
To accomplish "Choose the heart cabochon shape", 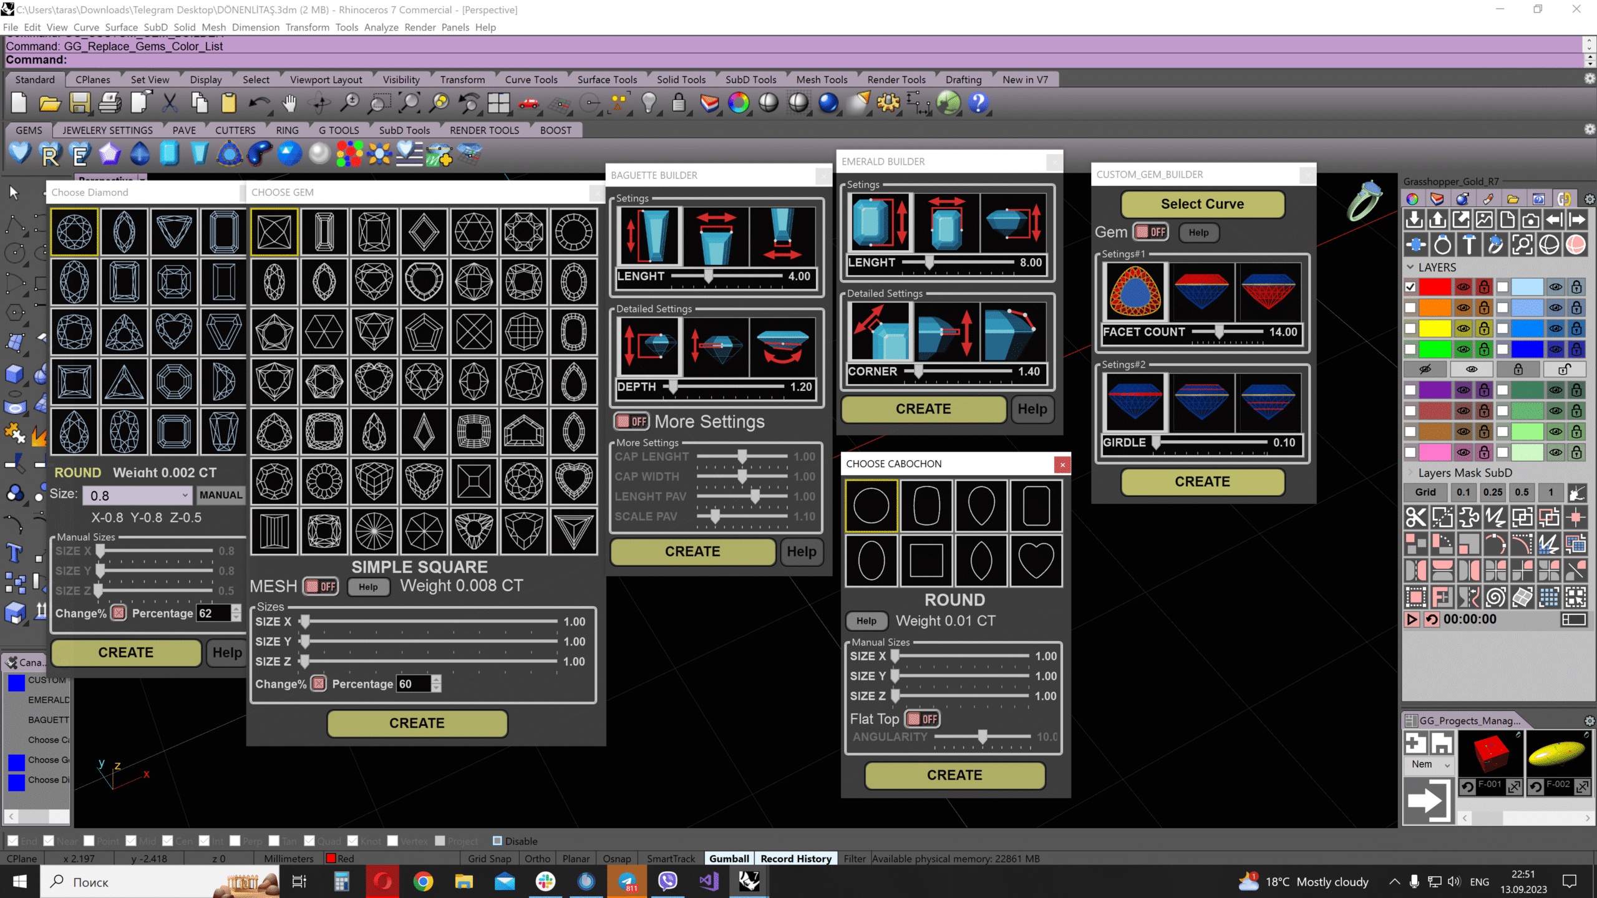I will click(x=1036, y=560).
